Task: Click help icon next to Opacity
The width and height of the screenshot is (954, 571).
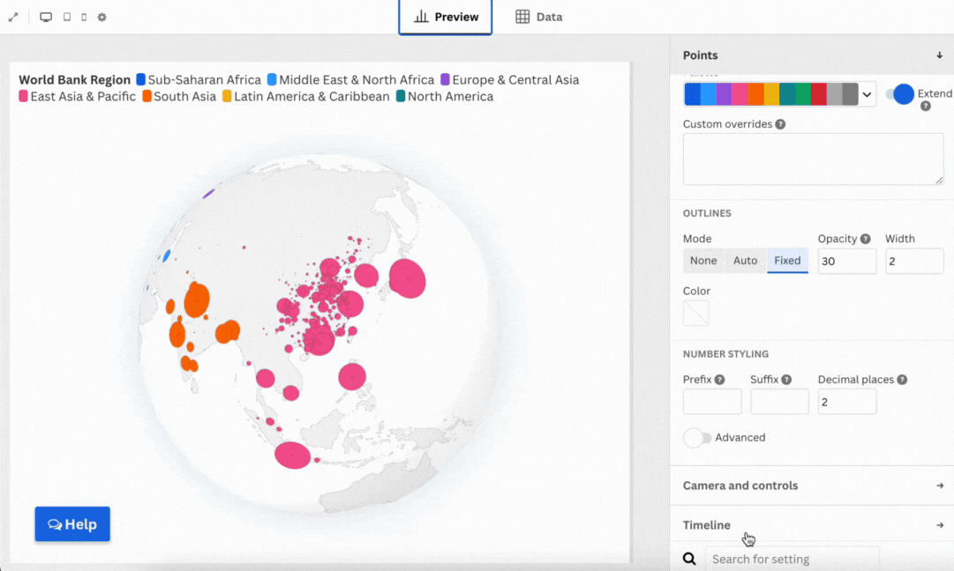Action: (x=866, y=239)
